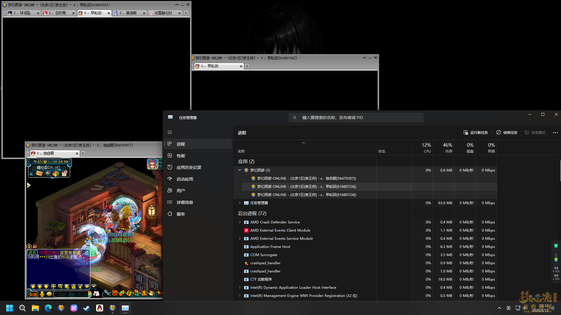
Task: Switch to the ε.空叹息 tab
Action: pyautogui.click(x=59, y=13)
